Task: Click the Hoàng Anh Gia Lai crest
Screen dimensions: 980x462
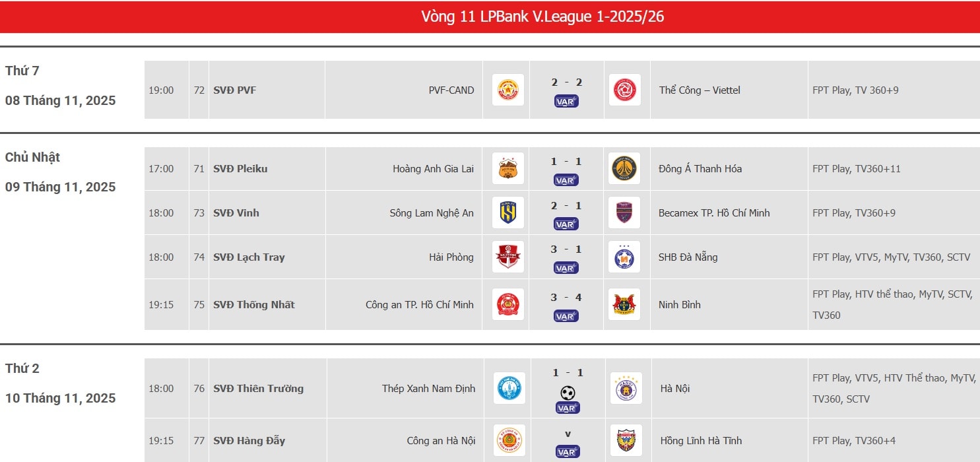Action: tap(508, 169)
